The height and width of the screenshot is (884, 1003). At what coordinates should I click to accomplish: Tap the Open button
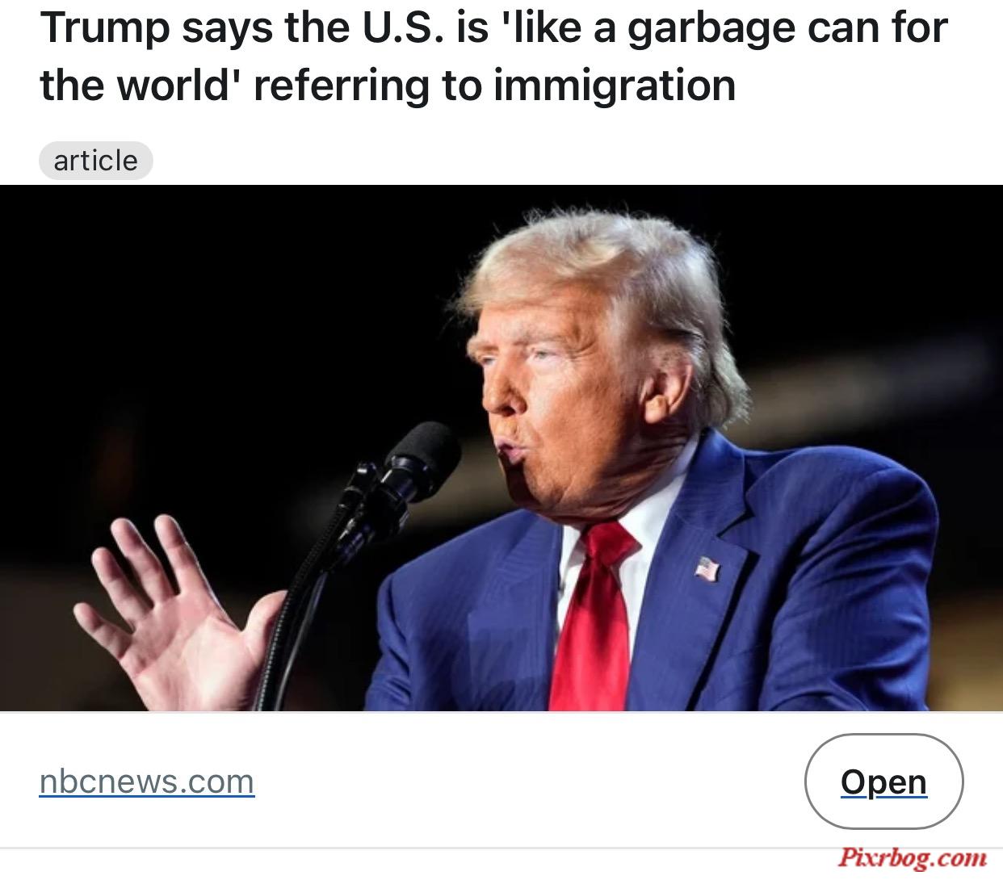coord(883,781)
